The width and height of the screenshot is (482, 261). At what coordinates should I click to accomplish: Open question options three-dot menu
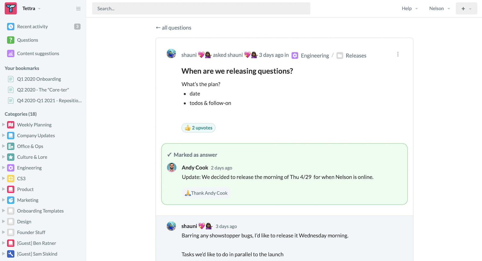click(398, 54)
